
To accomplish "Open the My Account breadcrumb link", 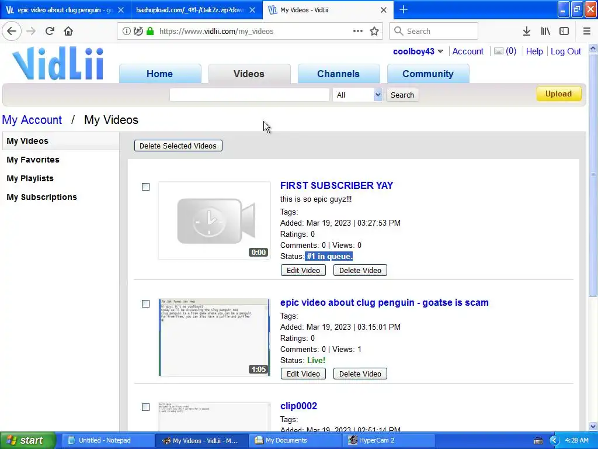I will click(x=32, y=120).
